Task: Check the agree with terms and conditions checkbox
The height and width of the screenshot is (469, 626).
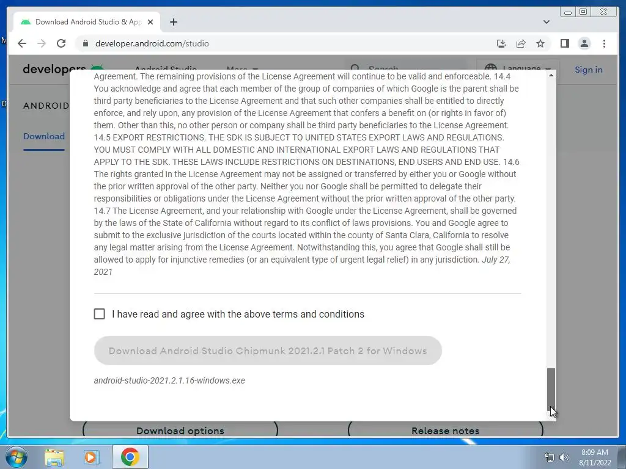Action: pos(100,314)
